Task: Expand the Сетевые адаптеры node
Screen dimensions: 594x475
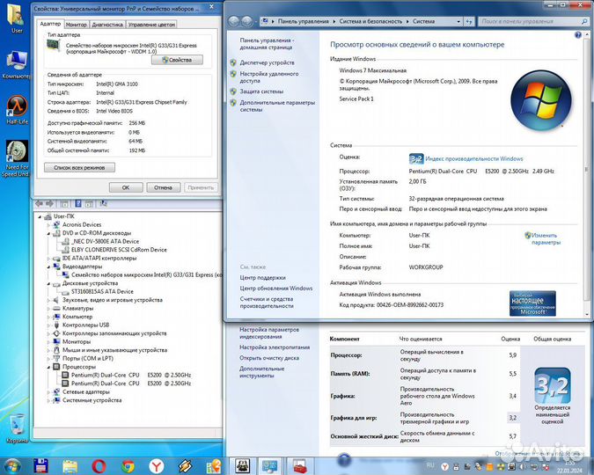Action: click(50, 391)
